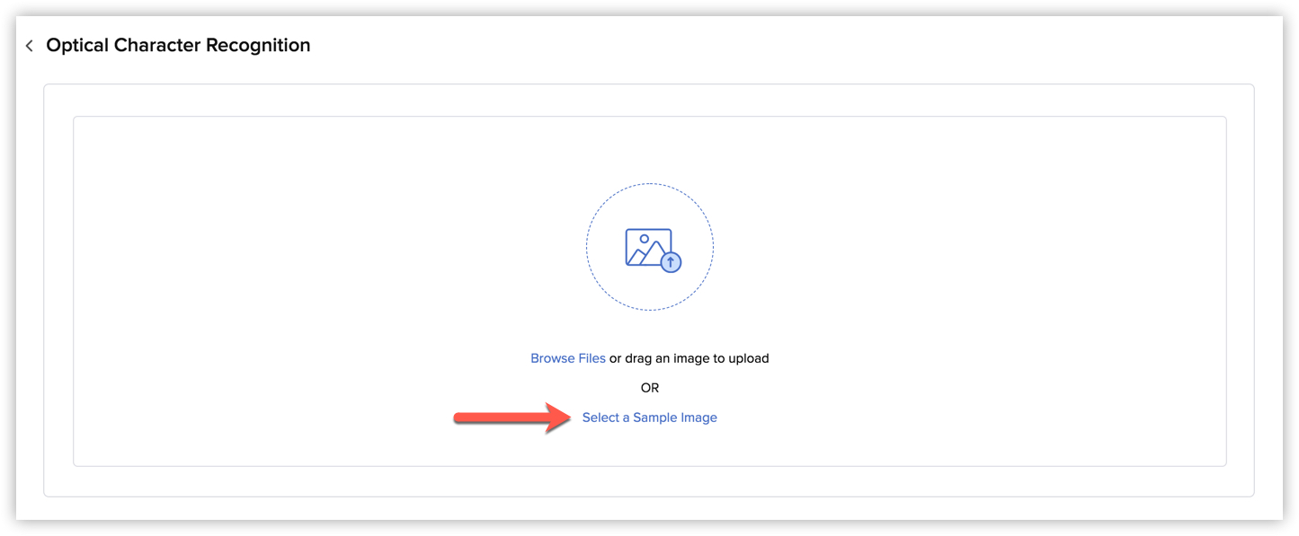Click the arrowhead of the red arrow

[560, 417]
